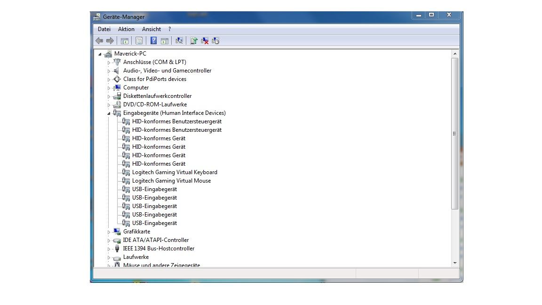Click the Forward arrow in the toolbar

(110, 41)
